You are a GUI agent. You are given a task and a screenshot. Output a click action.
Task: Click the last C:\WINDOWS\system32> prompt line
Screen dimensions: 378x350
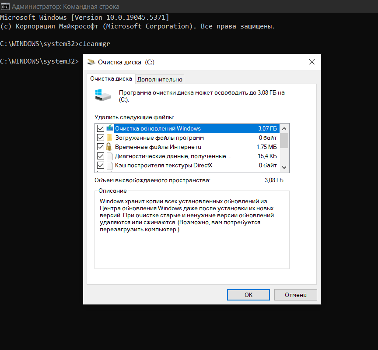point(39,61)
